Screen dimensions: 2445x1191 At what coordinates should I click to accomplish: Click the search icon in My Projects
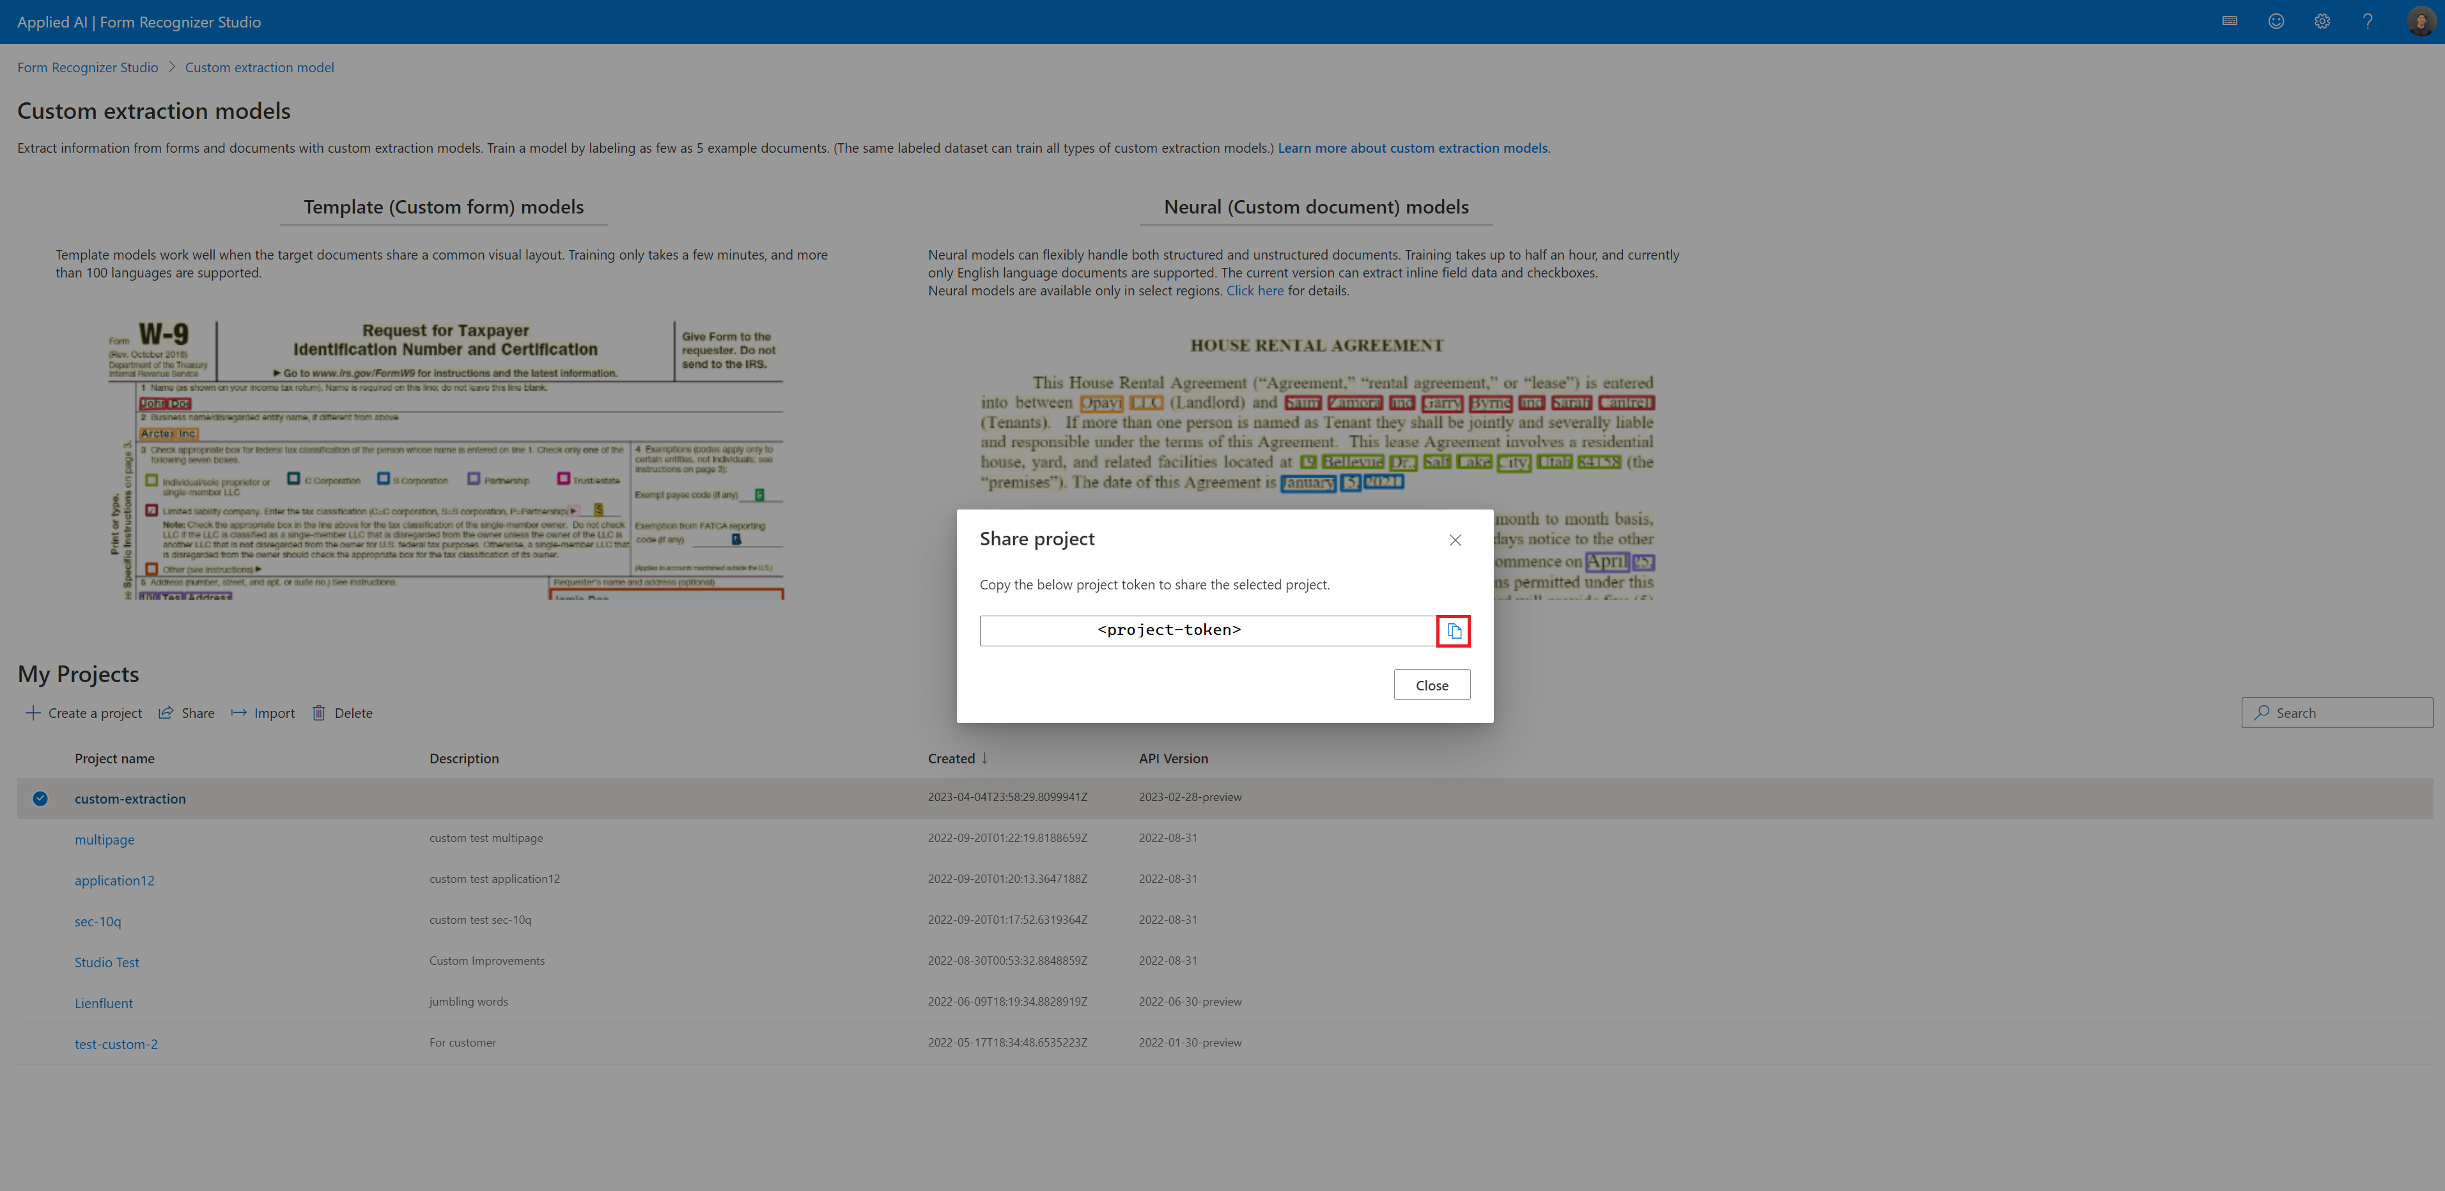pyautogui.click(x=2263, y=712)
